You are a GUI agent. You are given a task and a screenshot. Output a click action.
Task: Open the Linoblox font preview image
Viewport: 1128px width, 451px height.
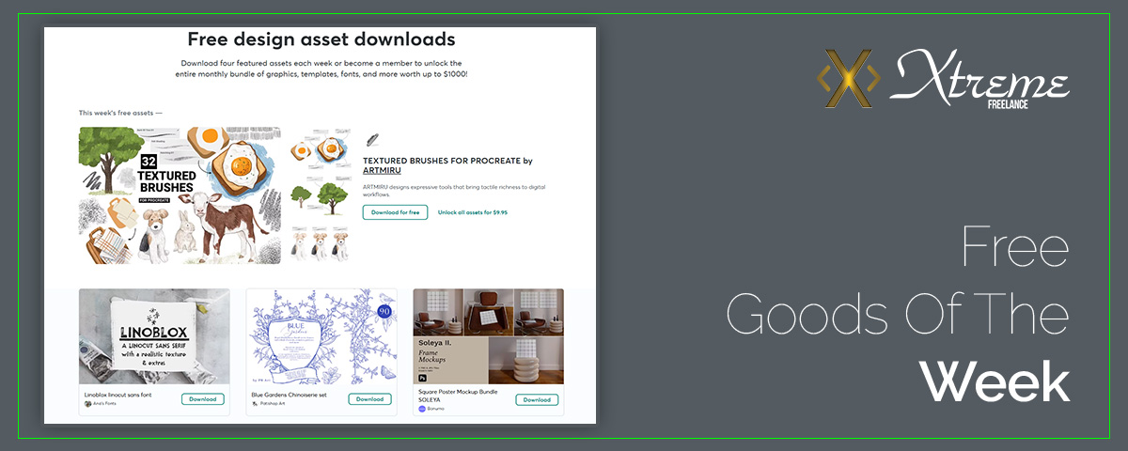(x=154, y=336)
